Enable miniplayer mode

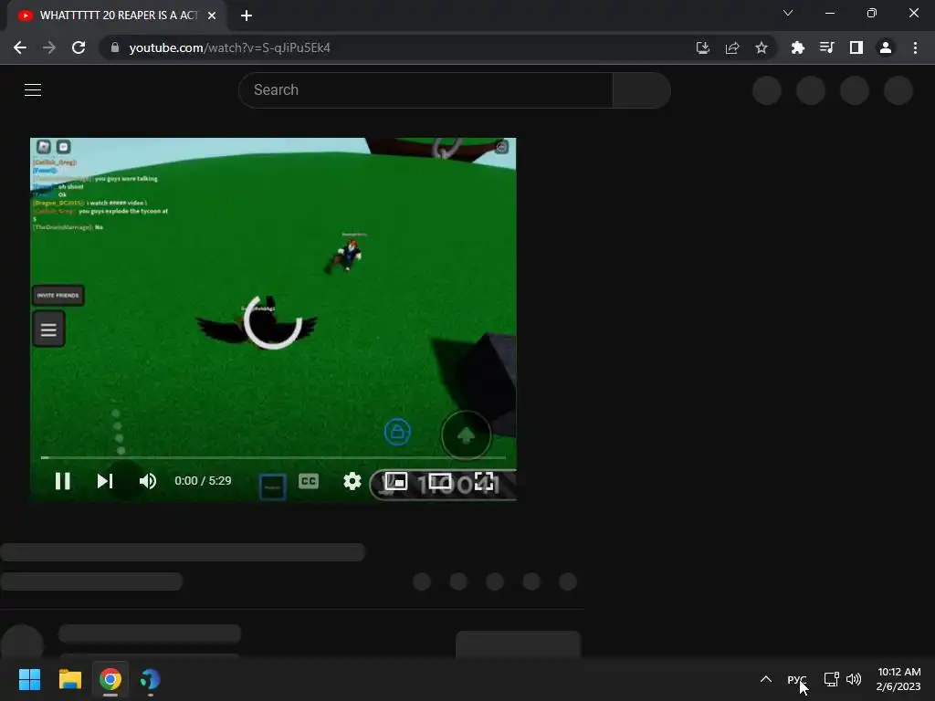396,481
